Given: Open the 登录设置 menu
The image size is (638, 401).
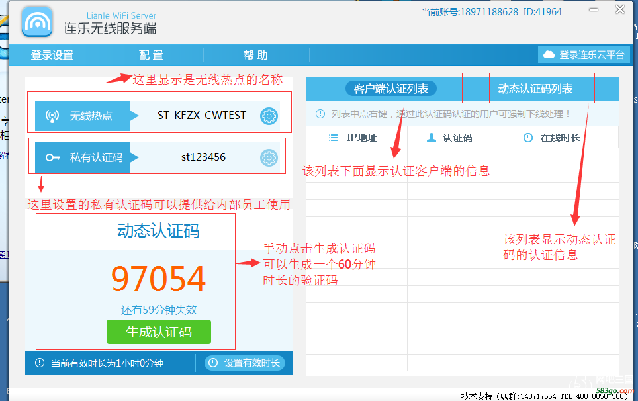Looking at the screenshot, I should (52, 55).
